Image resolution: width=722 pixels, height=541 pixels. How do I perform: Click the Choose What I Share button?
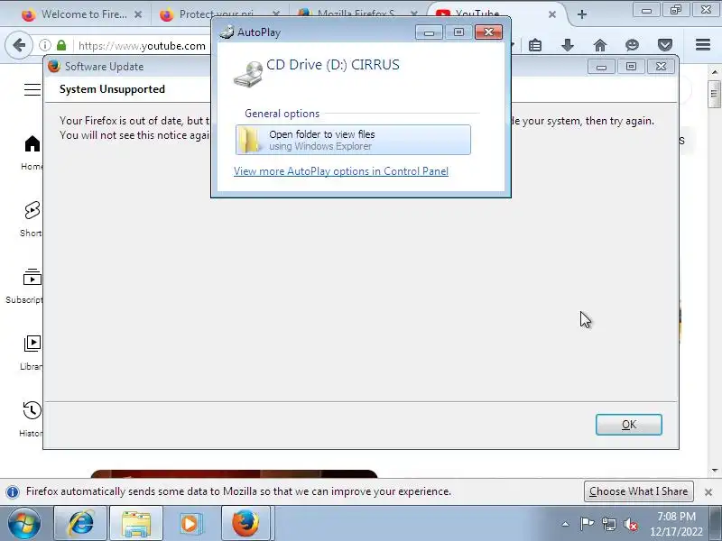tap(639, 491)
